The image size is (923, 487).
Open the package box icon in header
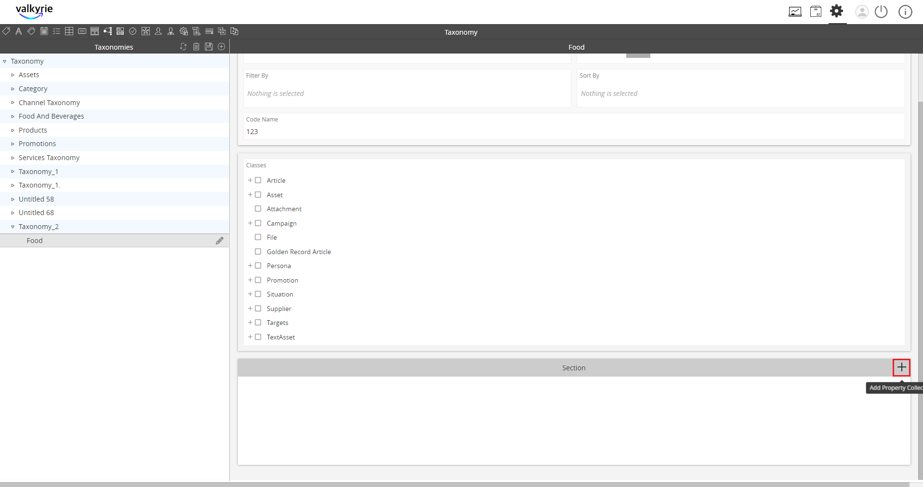[816, 12]
